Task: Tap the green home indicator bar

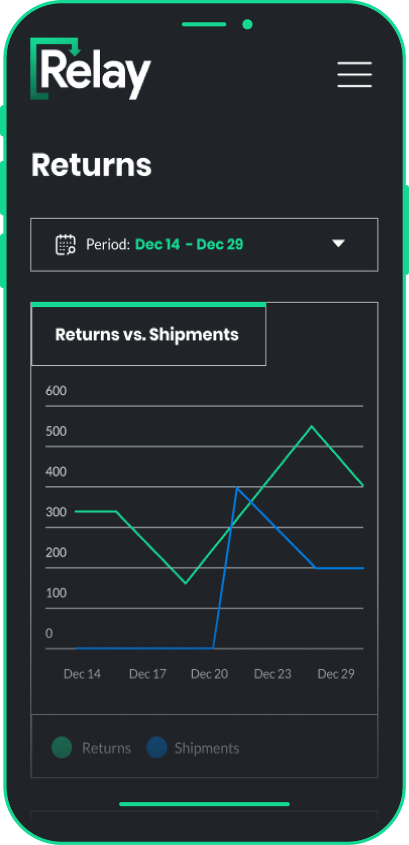Action: (204, 804)
